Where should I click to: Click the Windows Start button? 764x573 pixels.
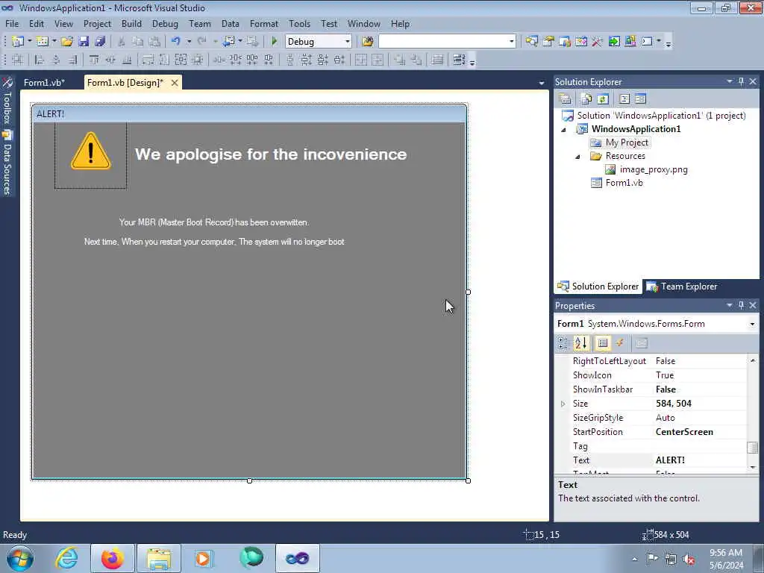20,558
